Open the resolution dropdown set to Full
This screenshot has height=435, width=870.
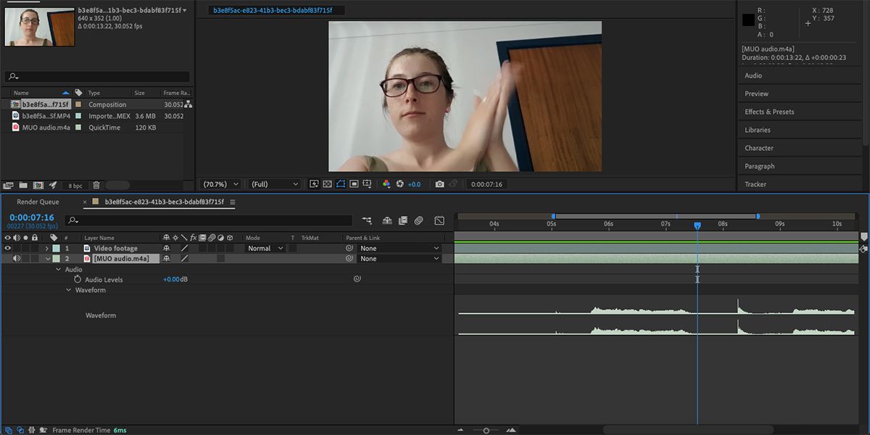pos(273,184)
